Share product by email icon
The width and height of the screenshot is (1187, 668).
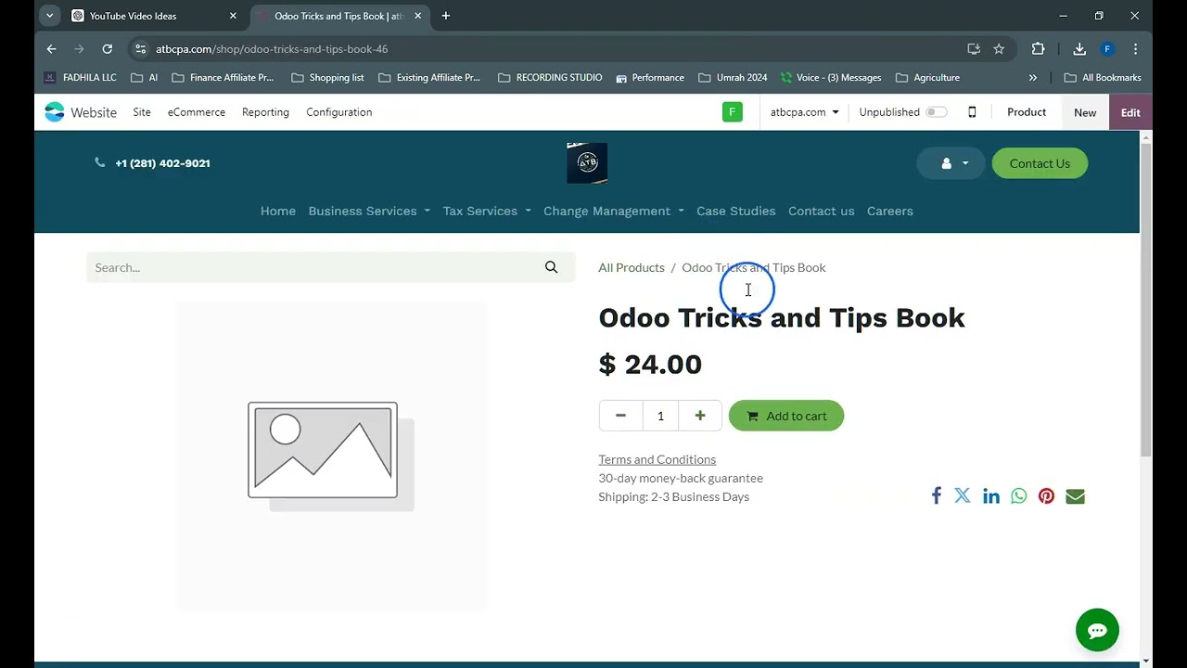tap(1075, 496)
